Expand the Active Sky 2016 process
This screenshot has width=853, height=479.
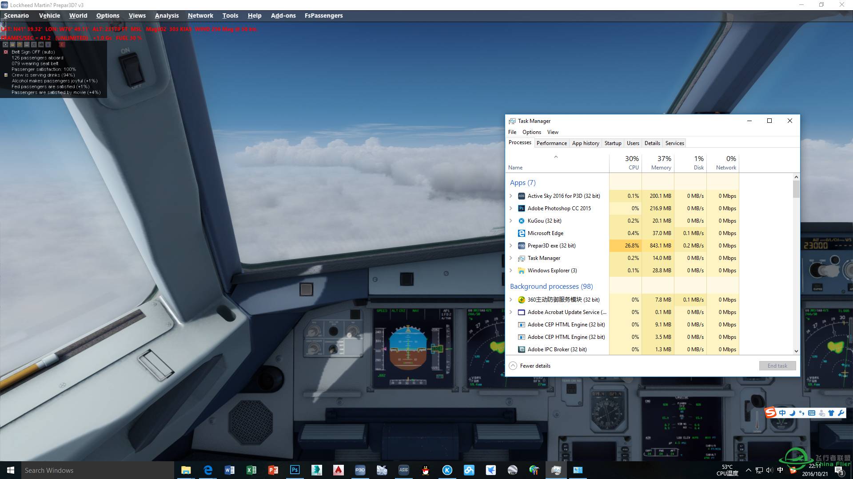pos(510,195)
